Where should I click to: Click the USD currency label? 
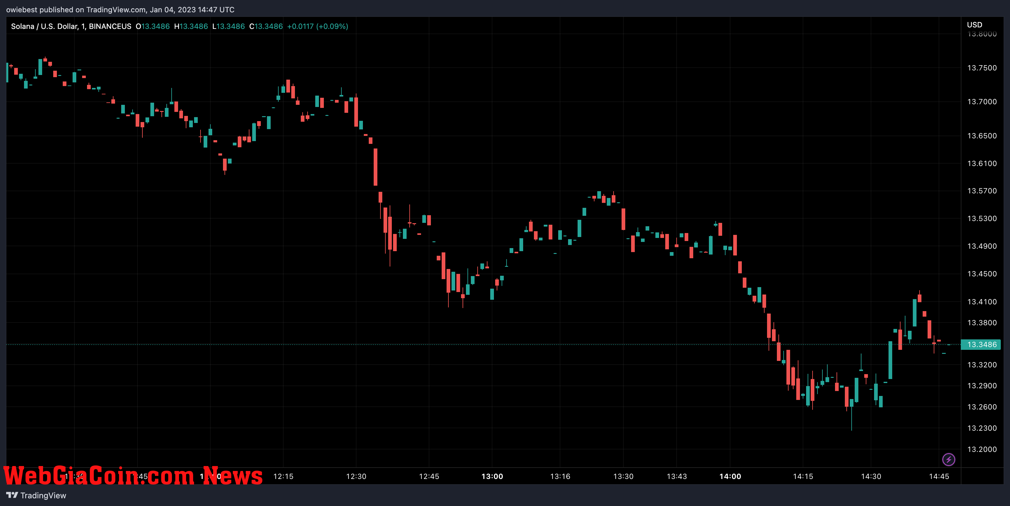pos(974,25)
